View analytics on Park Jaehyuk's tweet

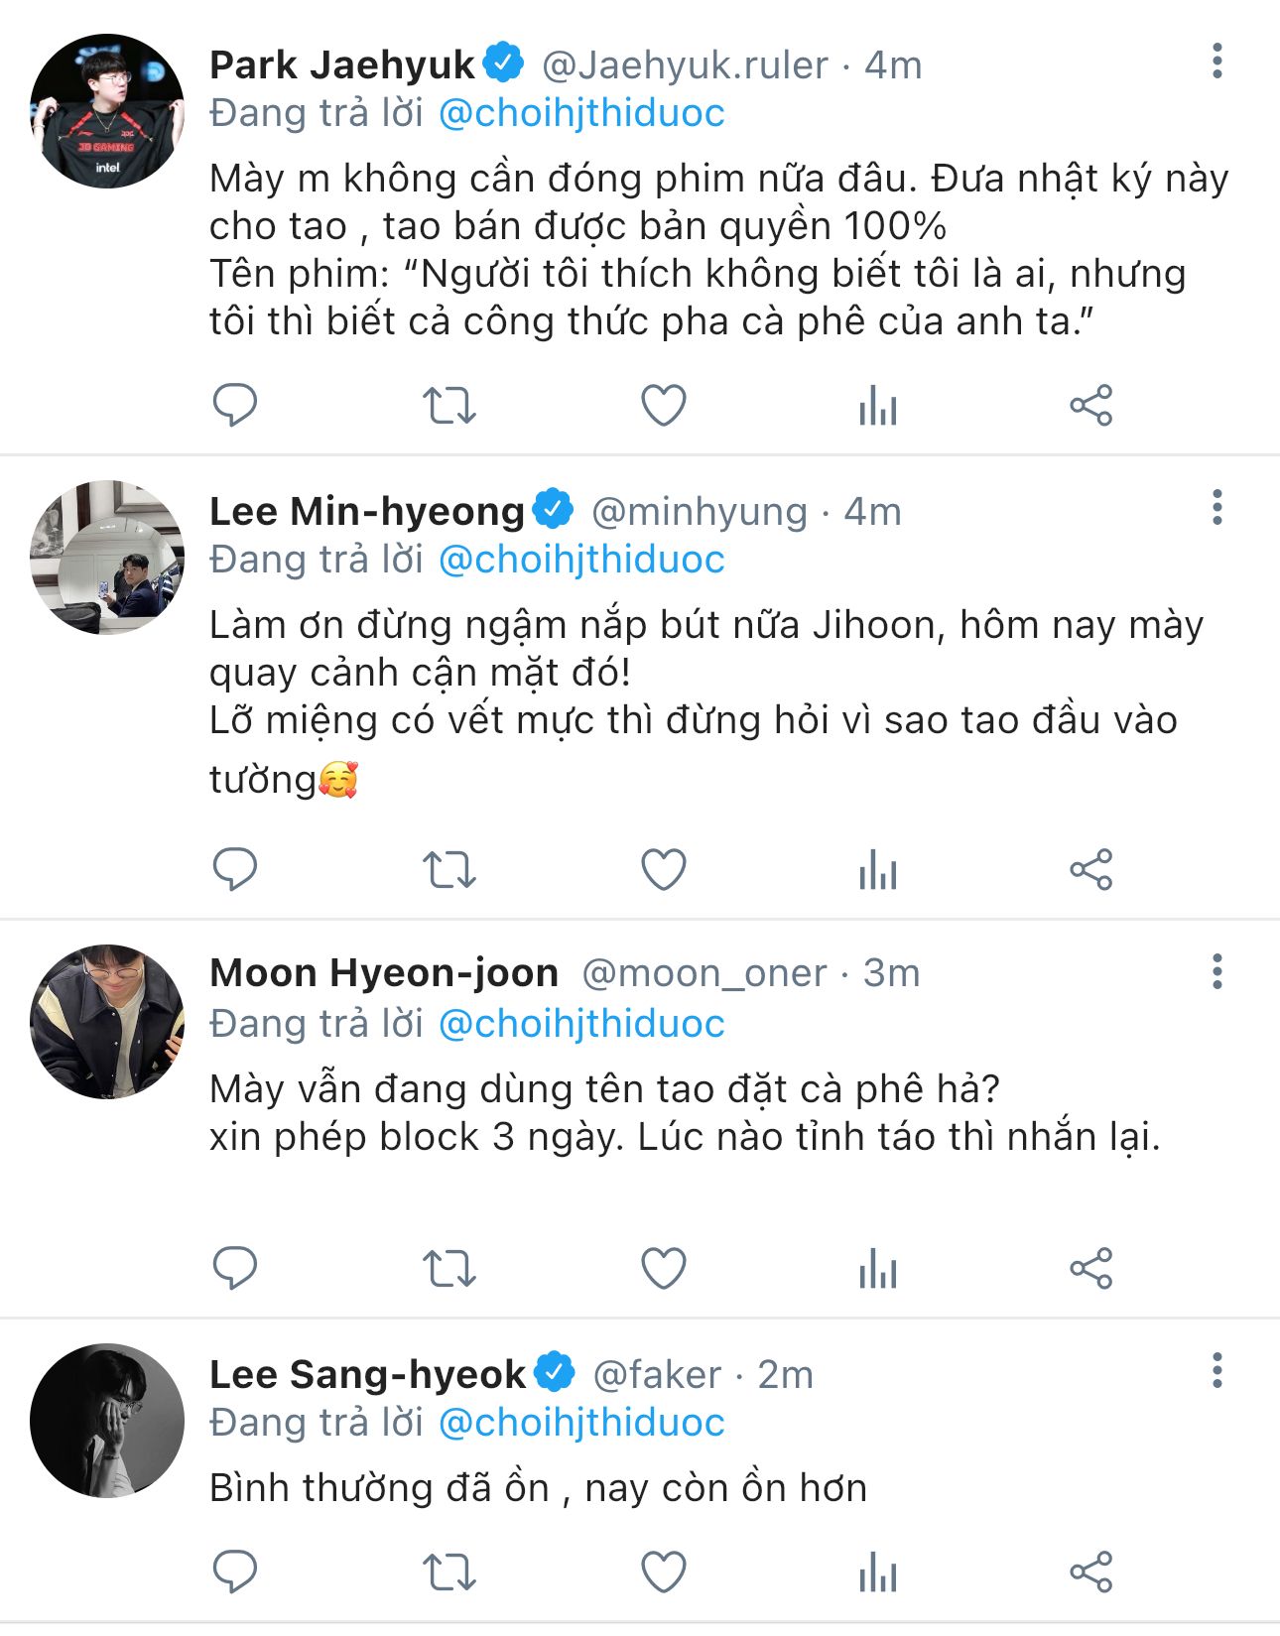pos(878,405)
